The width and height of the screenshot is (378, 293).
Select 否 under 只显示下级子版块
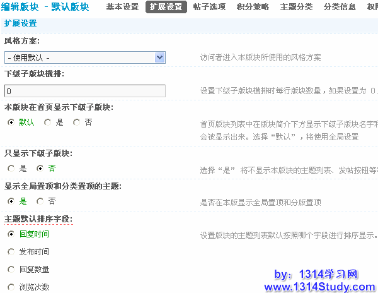tap(40, 169)
